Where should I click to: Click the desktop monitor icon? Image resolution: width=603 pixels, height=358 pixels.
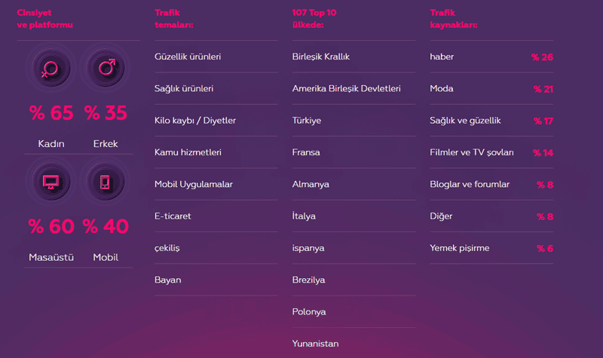51,182
